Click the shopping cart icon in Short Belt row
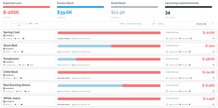This screenshot has height=108, width=218. pos(180,52)
